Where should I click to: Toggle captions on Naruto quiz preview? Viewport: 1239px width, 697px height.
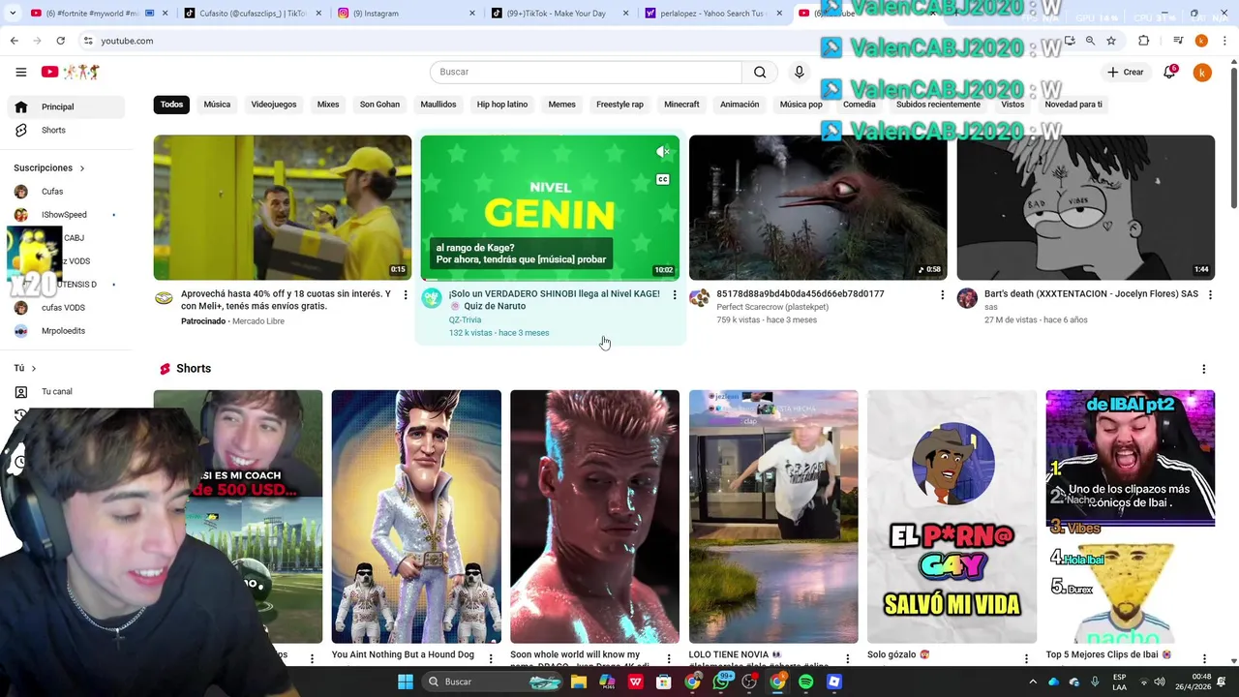click(663, 179)
